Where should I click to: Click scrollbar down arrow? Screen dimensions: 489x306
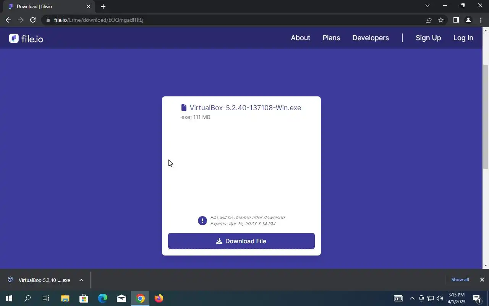coord(486,265)
